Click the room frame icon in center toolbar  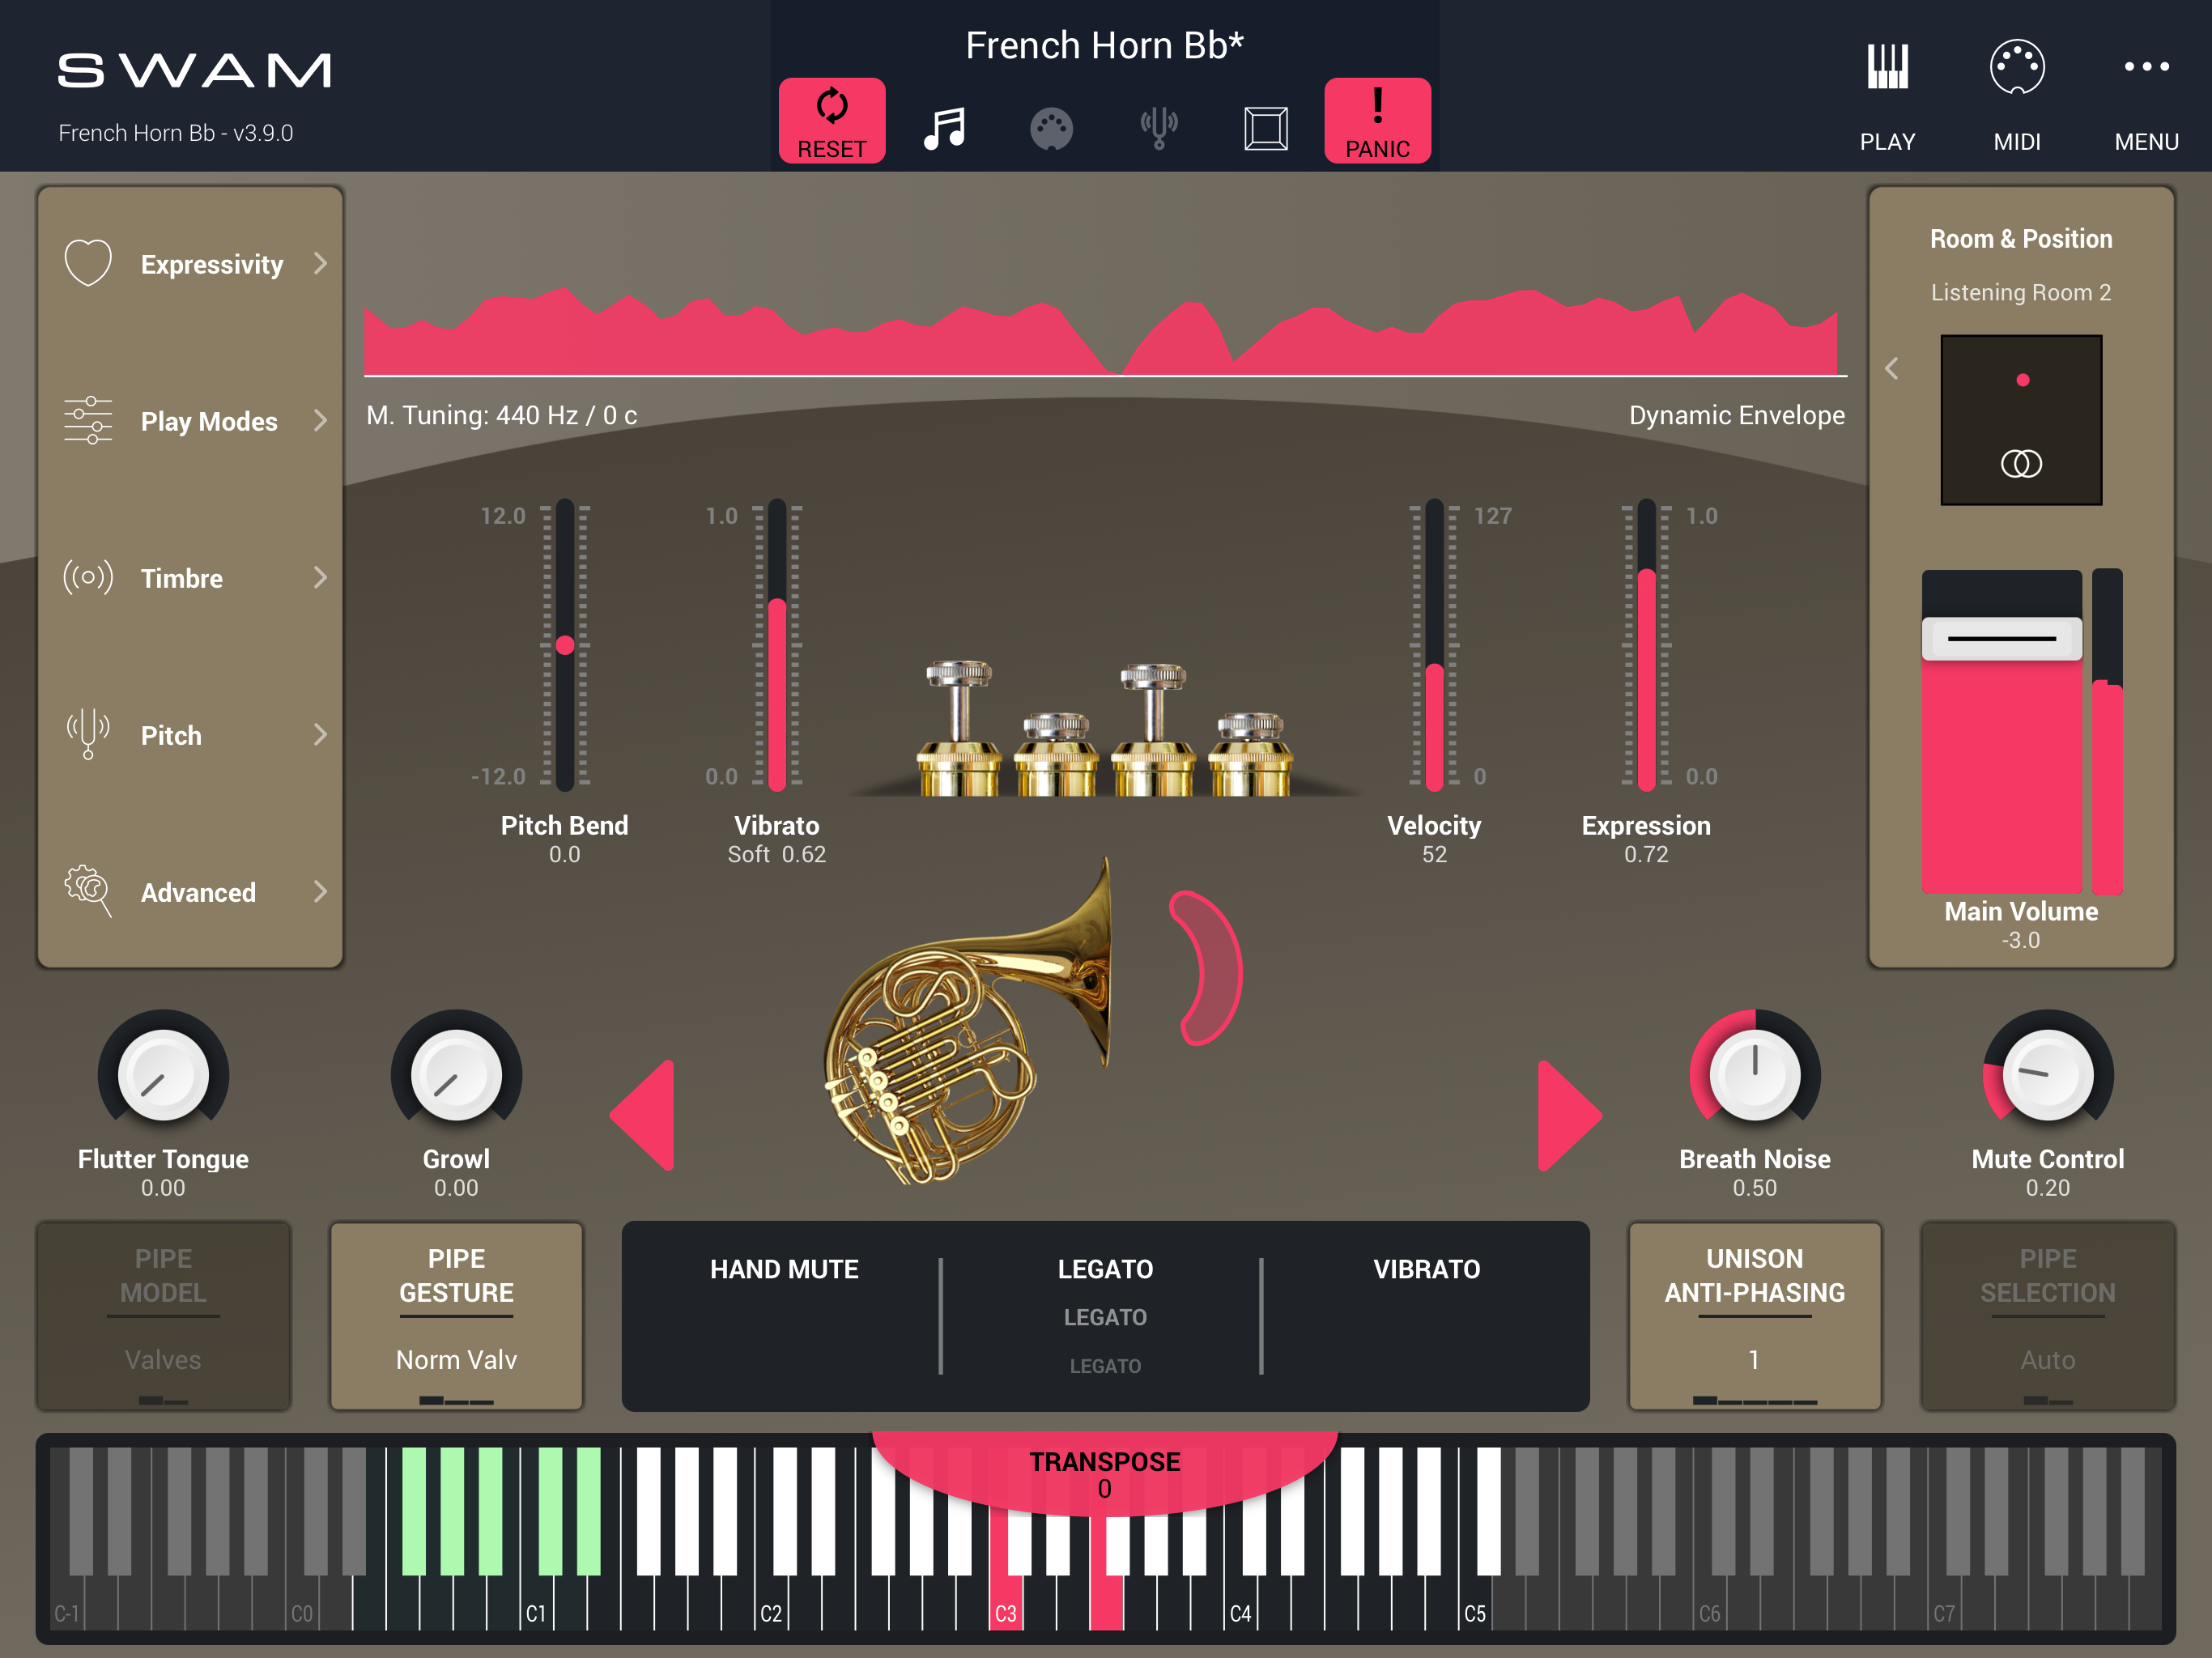pyautogui.click(x=1266, y=129)
